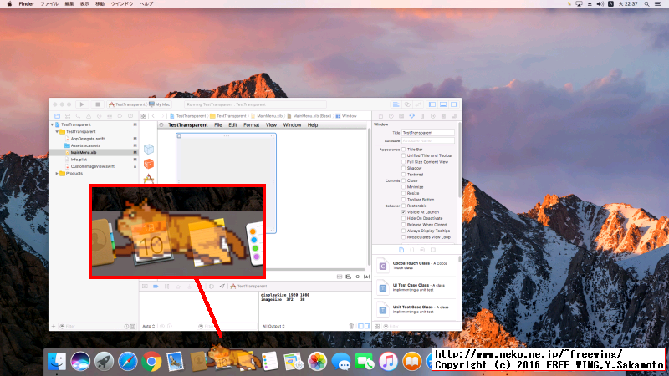The width and height of the screenshot is (669, 376).
Task: Check the Shadow checkbox
Action: tap(403, 168)
